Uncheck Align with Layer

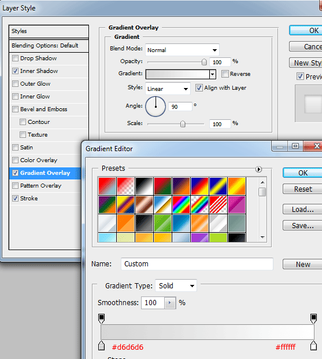coord(199,87)
